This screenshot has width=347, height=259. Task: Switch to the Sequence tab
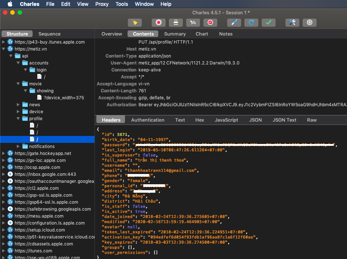49,34
